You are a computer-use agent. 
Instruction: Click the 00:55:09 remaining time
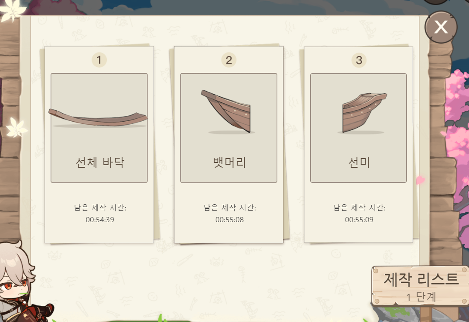(x=359, y=220)
